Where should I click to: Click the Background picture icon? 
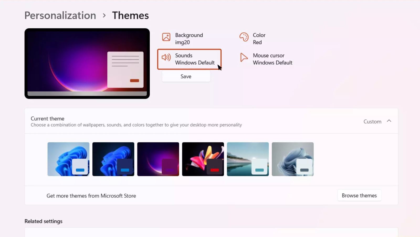166,37
